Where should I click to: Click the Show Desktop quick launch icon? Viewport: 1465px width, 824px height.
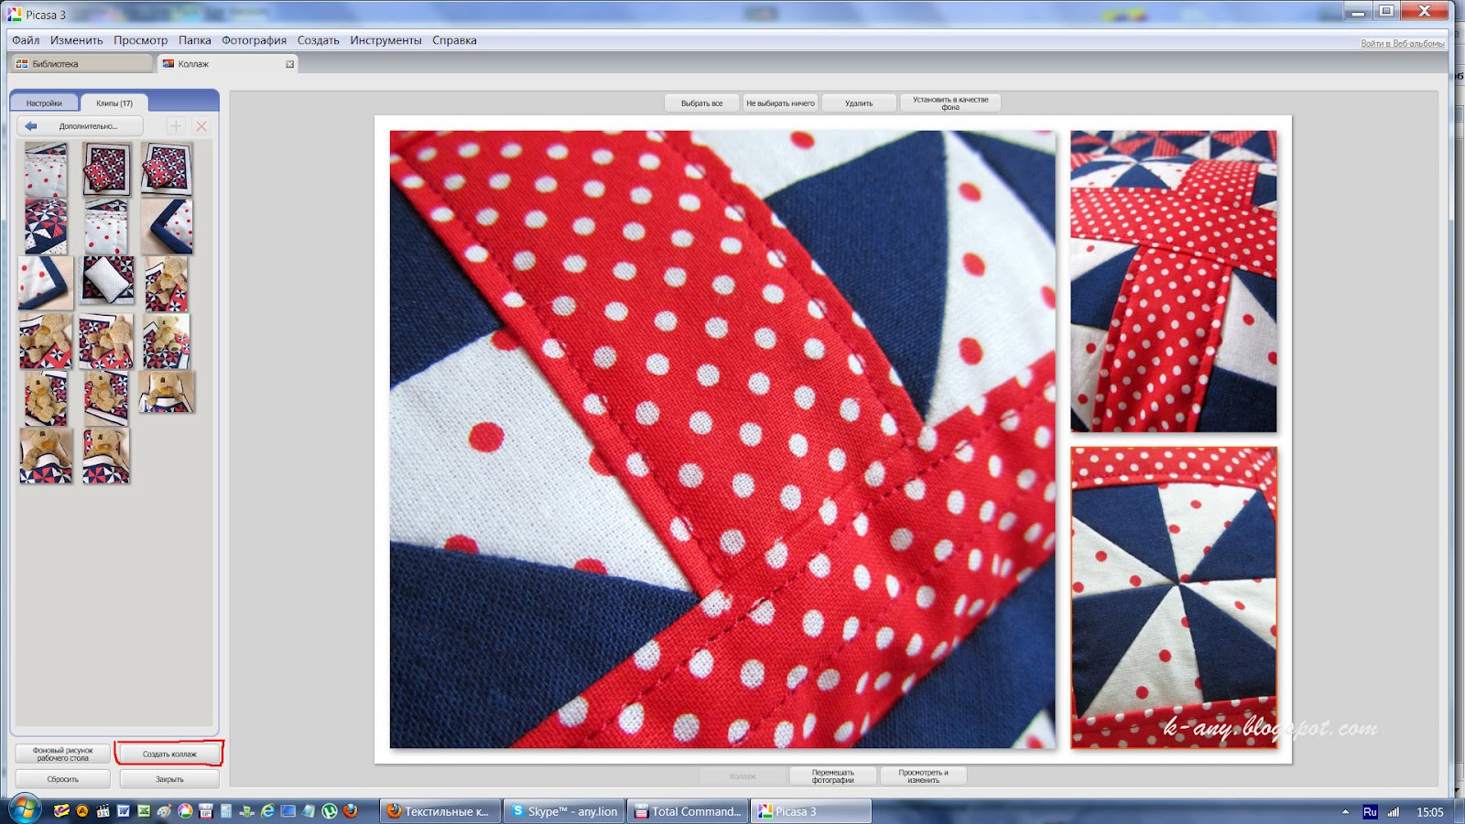(x=288, y=811)
